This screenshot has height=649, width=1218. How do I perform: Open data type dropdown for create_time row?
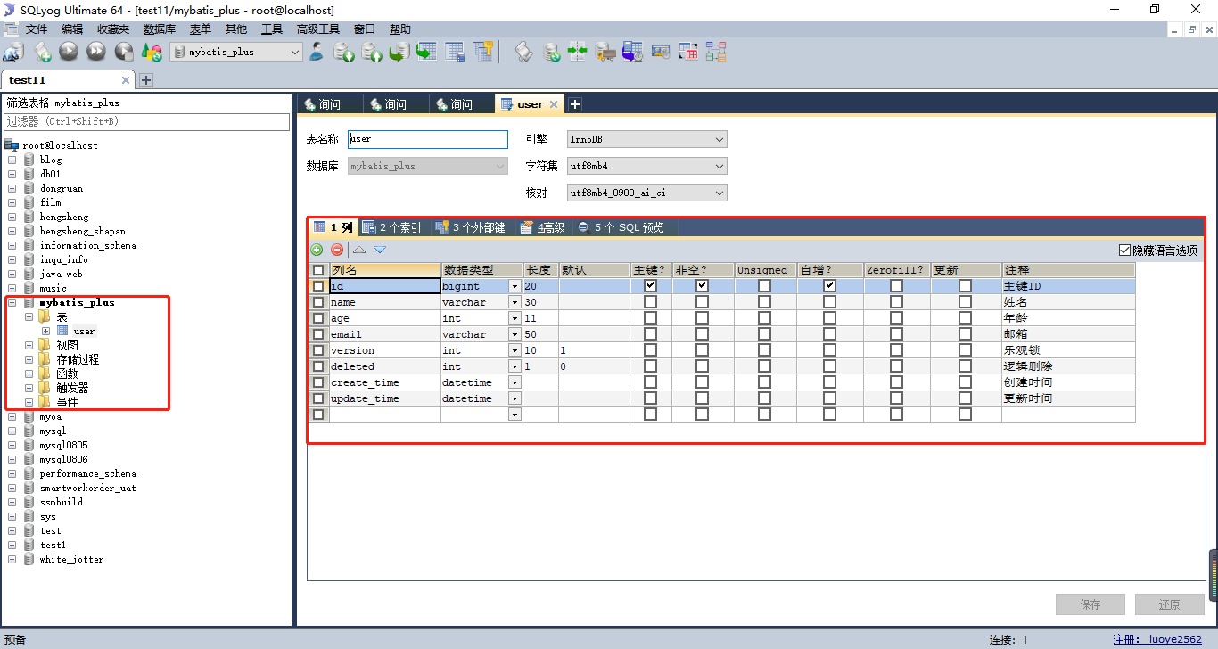(514, 382)
